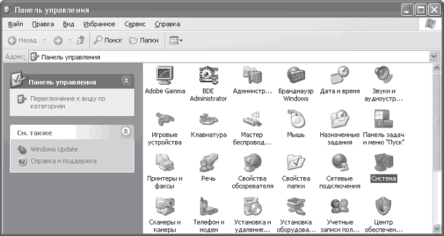Click the vertical scrollbar up arrow
This screenshot has width=444, height=236.
click(436, 68)
